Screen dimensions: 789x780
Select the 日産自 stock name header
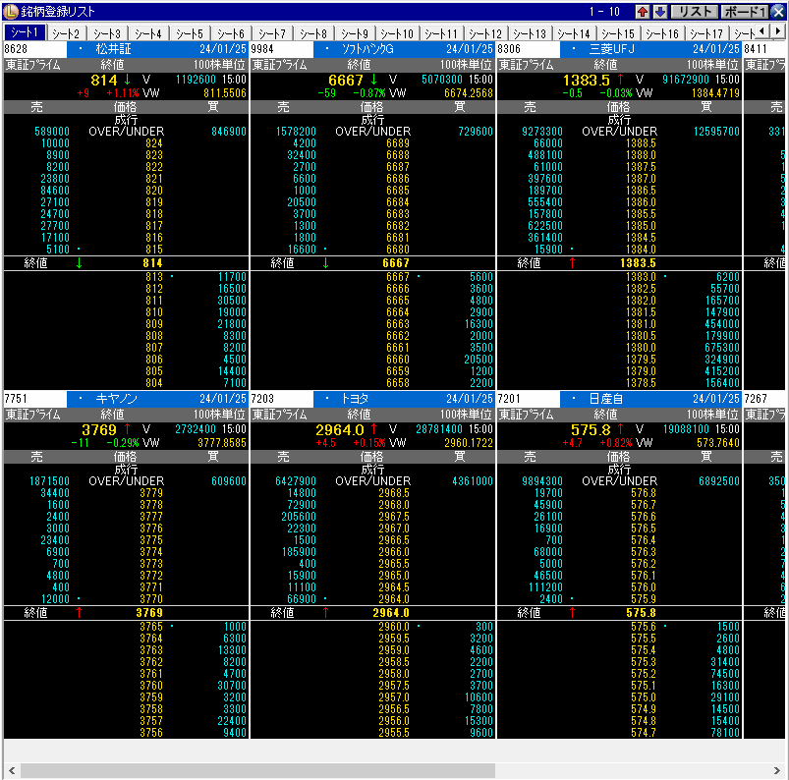pyautogui.click(x=606, y=399)
